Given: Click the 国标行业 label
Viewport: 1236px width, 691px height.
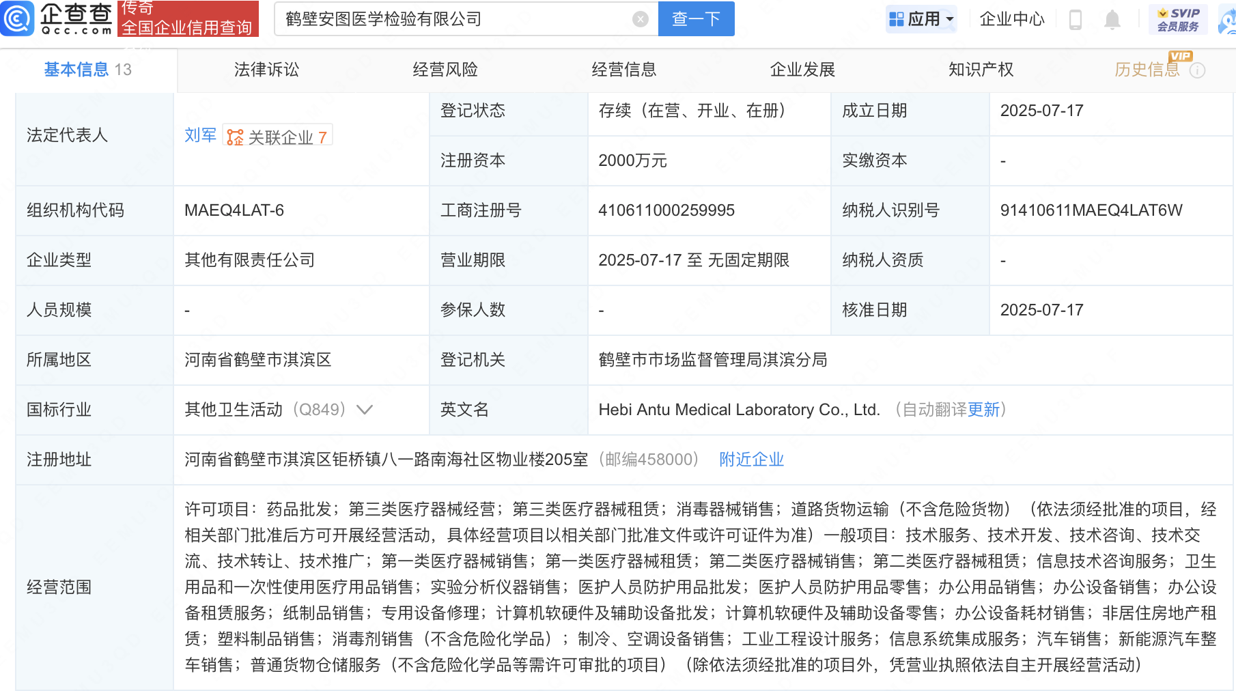Looking at the screenshot, I should click(x=59, y=410).
